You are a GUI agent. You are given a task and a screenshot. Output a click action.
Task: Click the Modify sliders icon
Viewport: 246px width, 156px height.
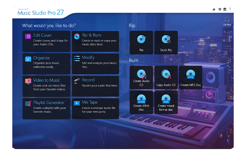tap(77, 58)
